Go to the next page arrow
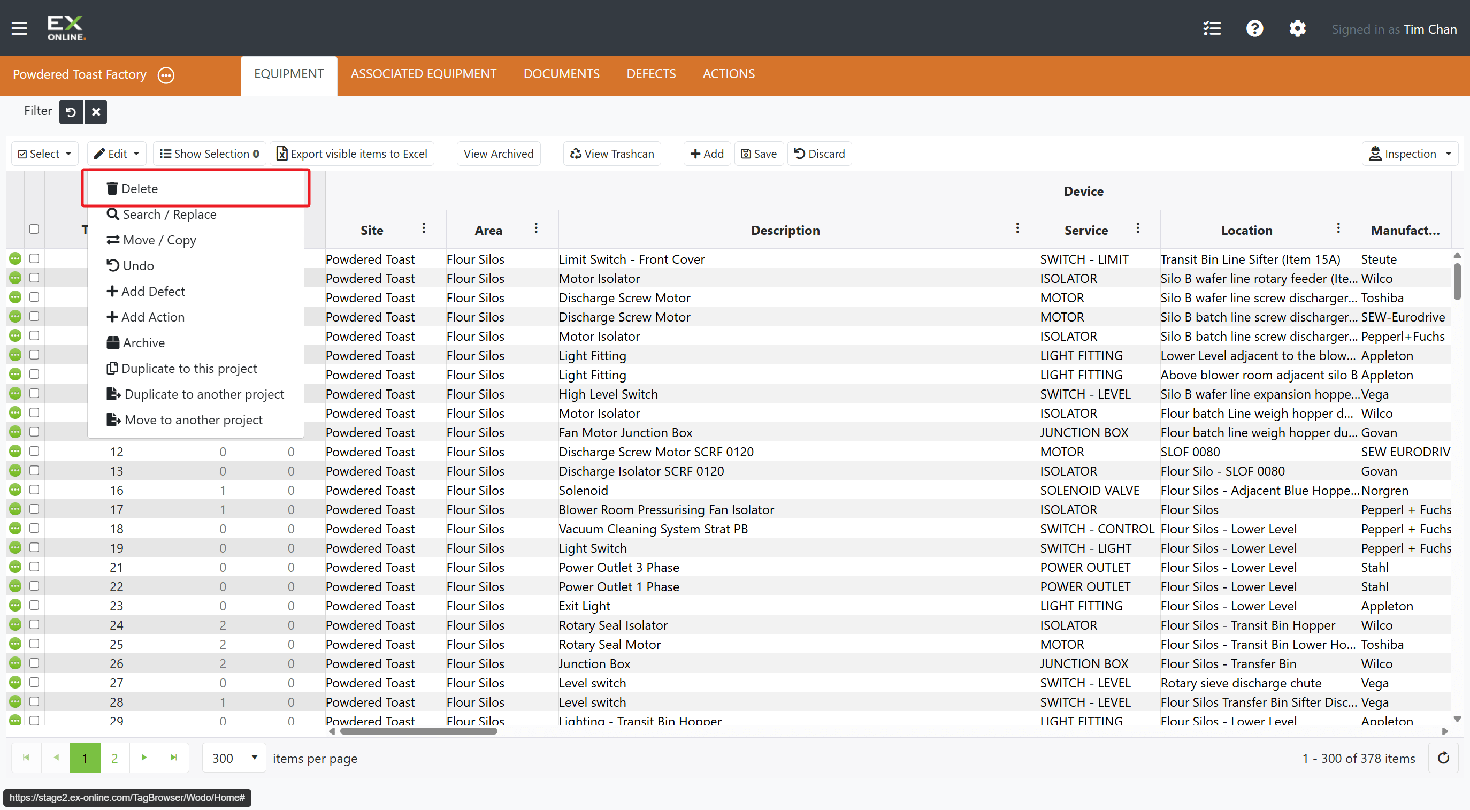Viewport: 1470px width, 810px height. (x=144, y=758)
